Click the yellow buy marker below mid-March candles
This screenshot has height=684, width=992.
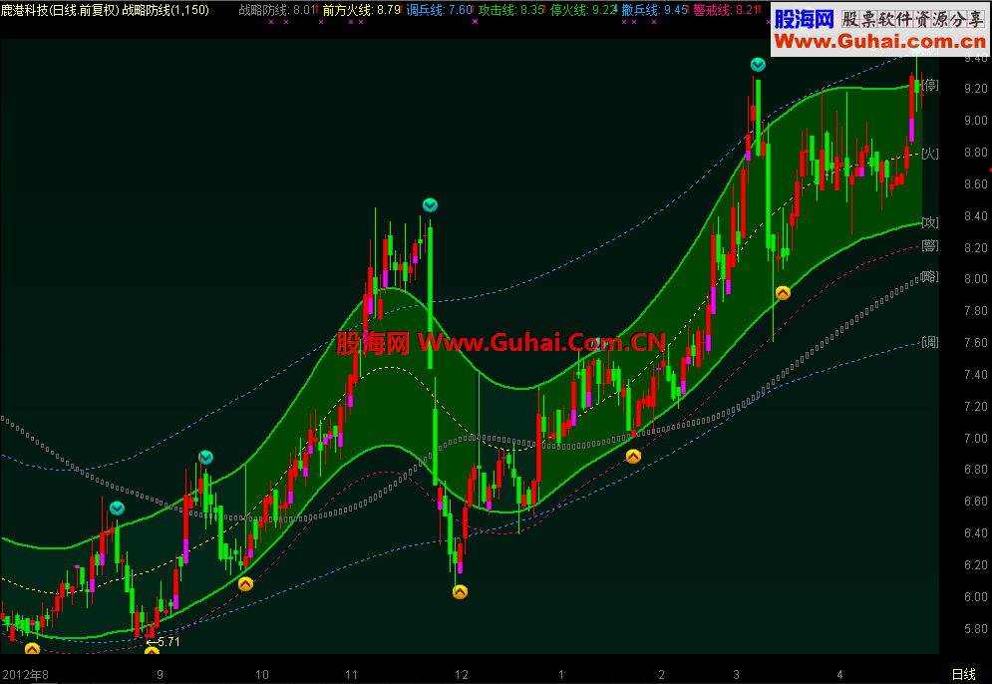point(783,293)
